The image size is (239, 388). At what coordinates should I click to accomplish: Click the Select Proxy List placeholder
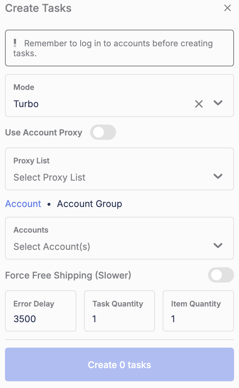[x=49, y=177]
